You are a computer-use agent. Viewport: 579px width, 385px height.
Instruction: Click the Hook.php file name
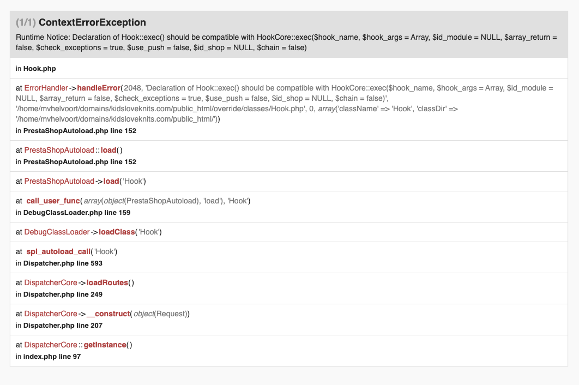click(x=39, y=69)
